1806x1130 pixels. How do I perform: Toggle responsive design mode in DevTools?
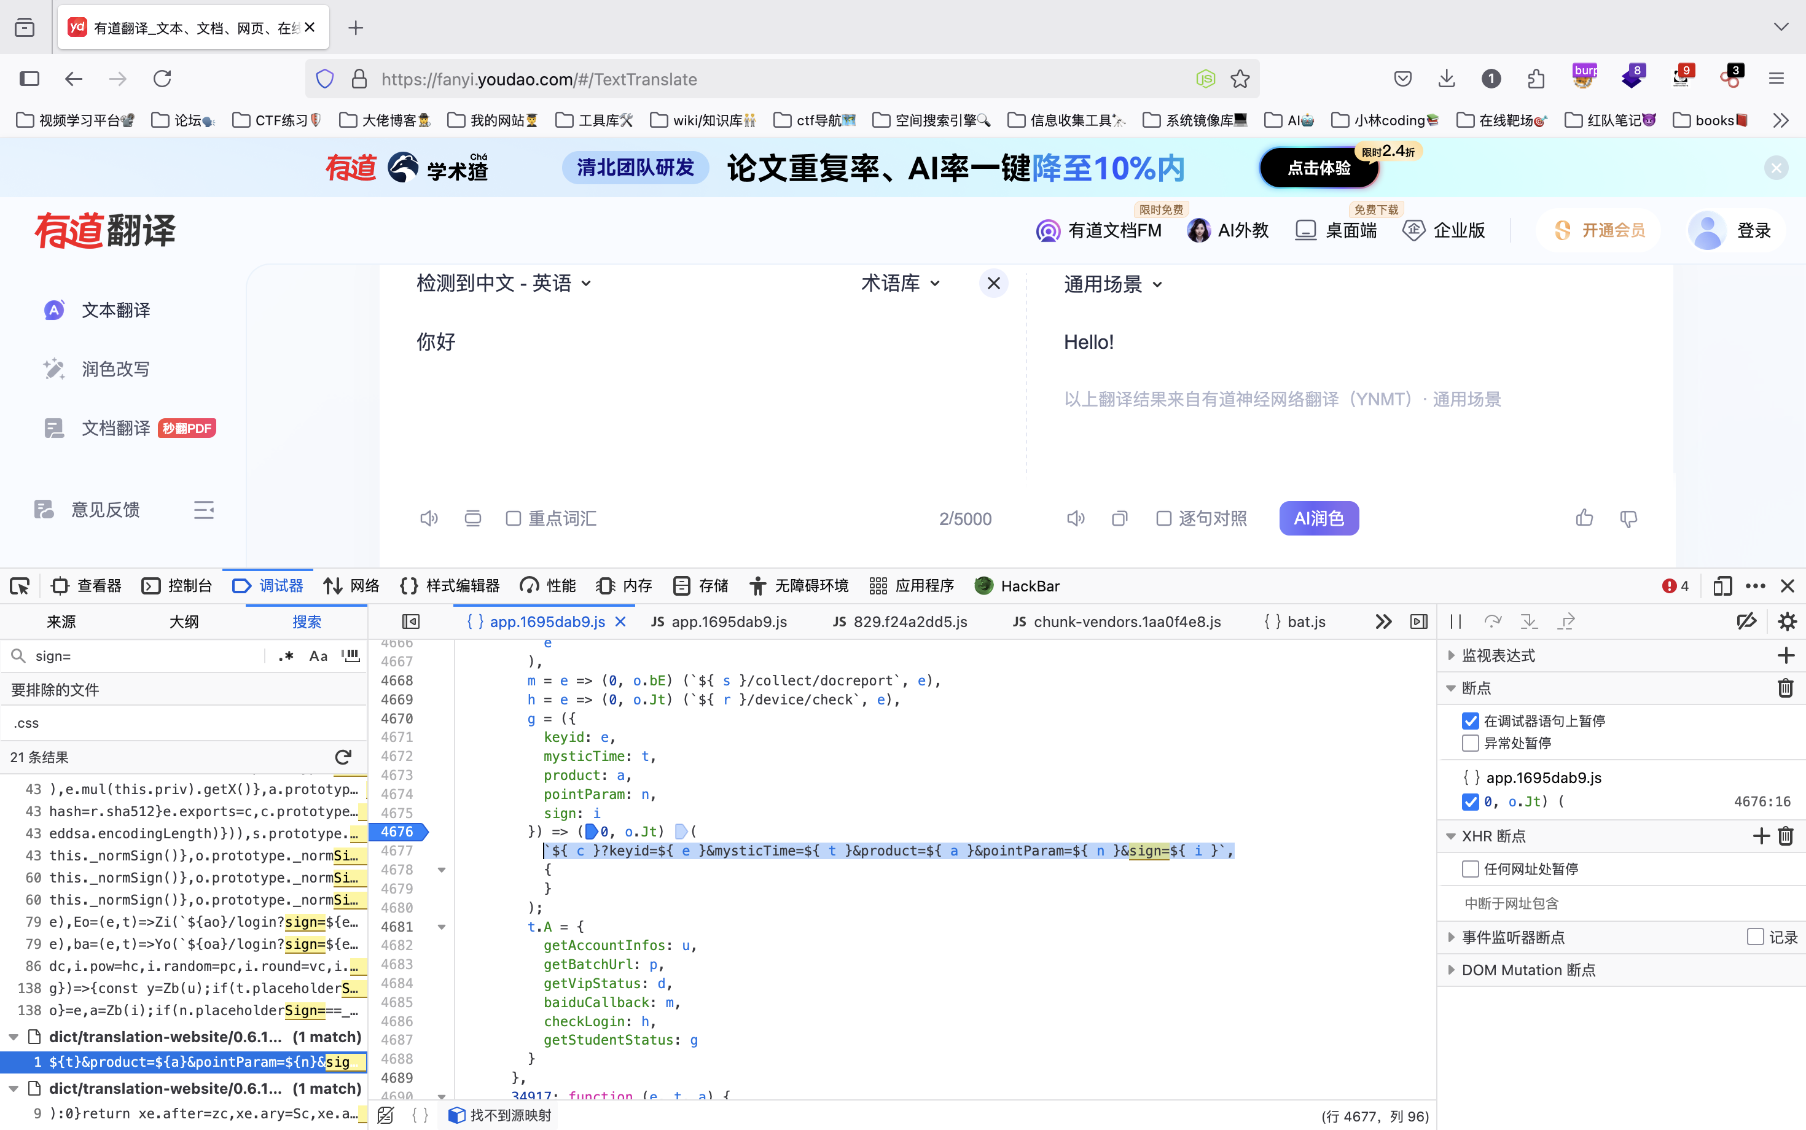coord(1723,586)
